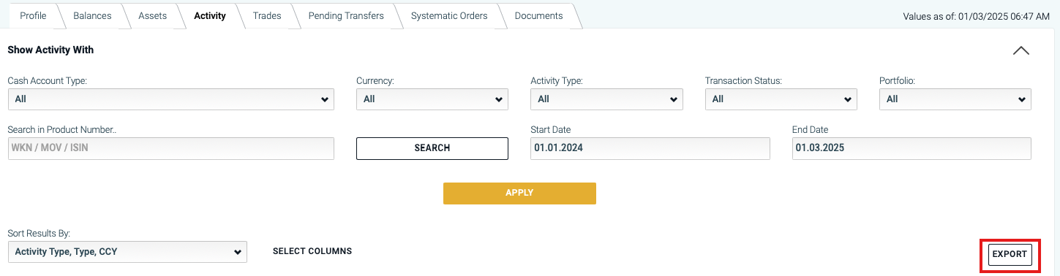Open the Cash Account Type dropdown
The width and height of the screenshot is (1060, 276).
[x=170, y=99]
